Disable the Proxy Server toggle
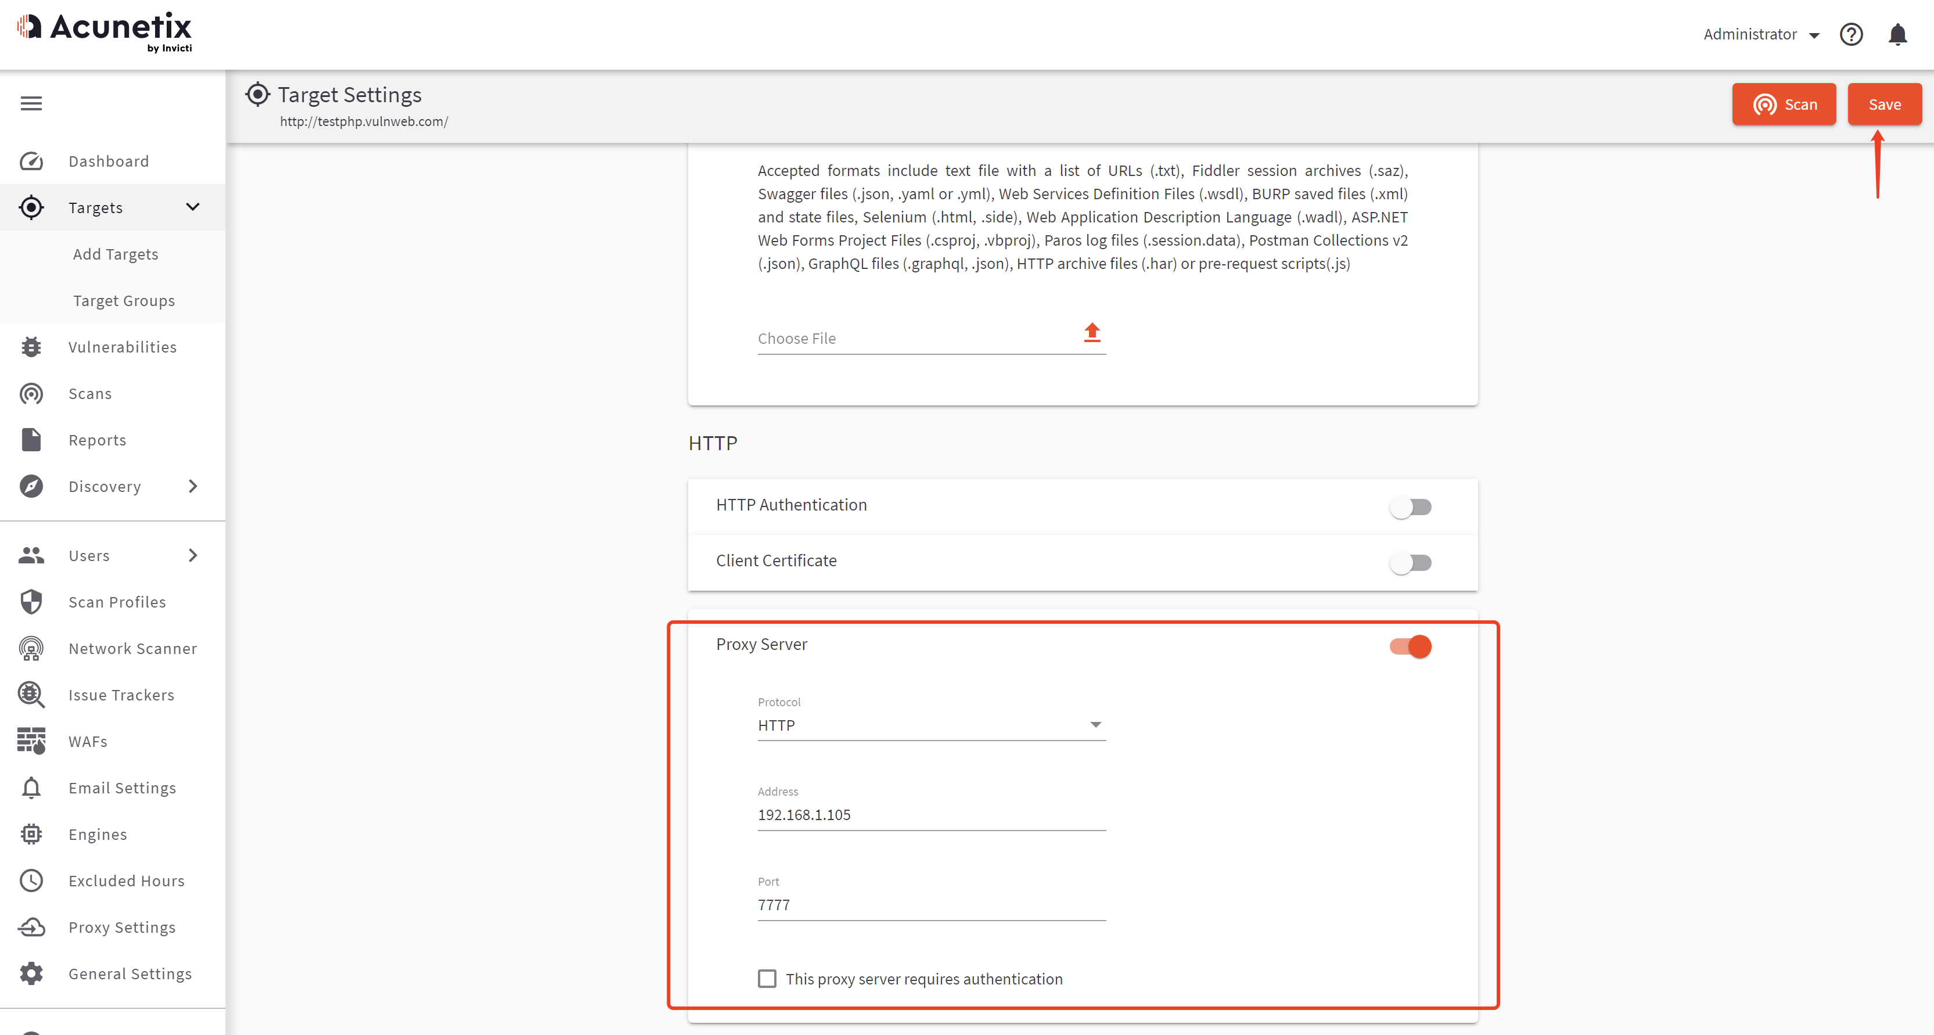1934x1035 pixels. (x=1410, y=646)
